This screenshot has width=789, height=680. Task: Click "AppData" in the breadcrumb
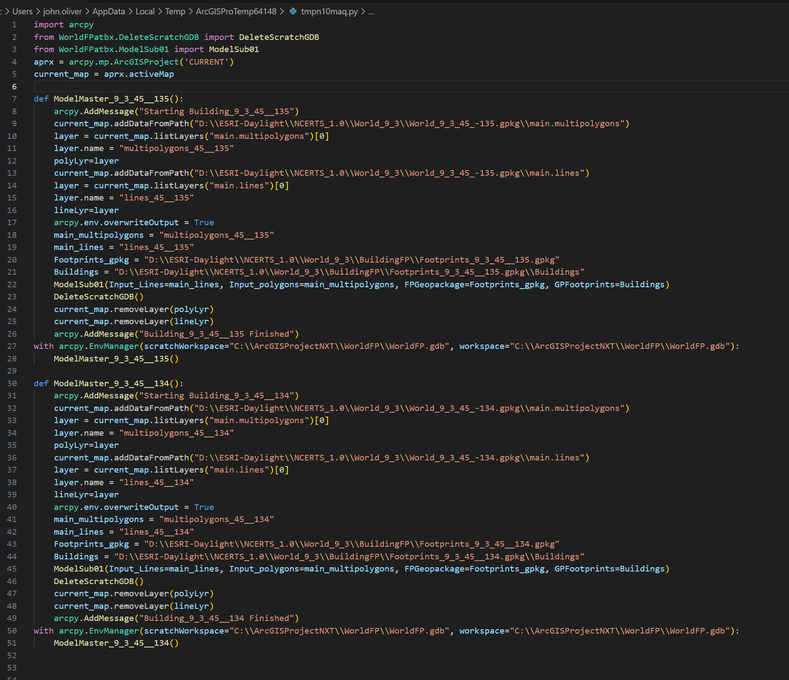pyautogui.click(x=108, y=12)
